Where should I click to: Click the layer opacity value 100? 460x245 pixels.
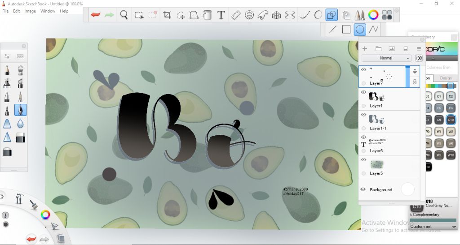[x=419, y=58]
